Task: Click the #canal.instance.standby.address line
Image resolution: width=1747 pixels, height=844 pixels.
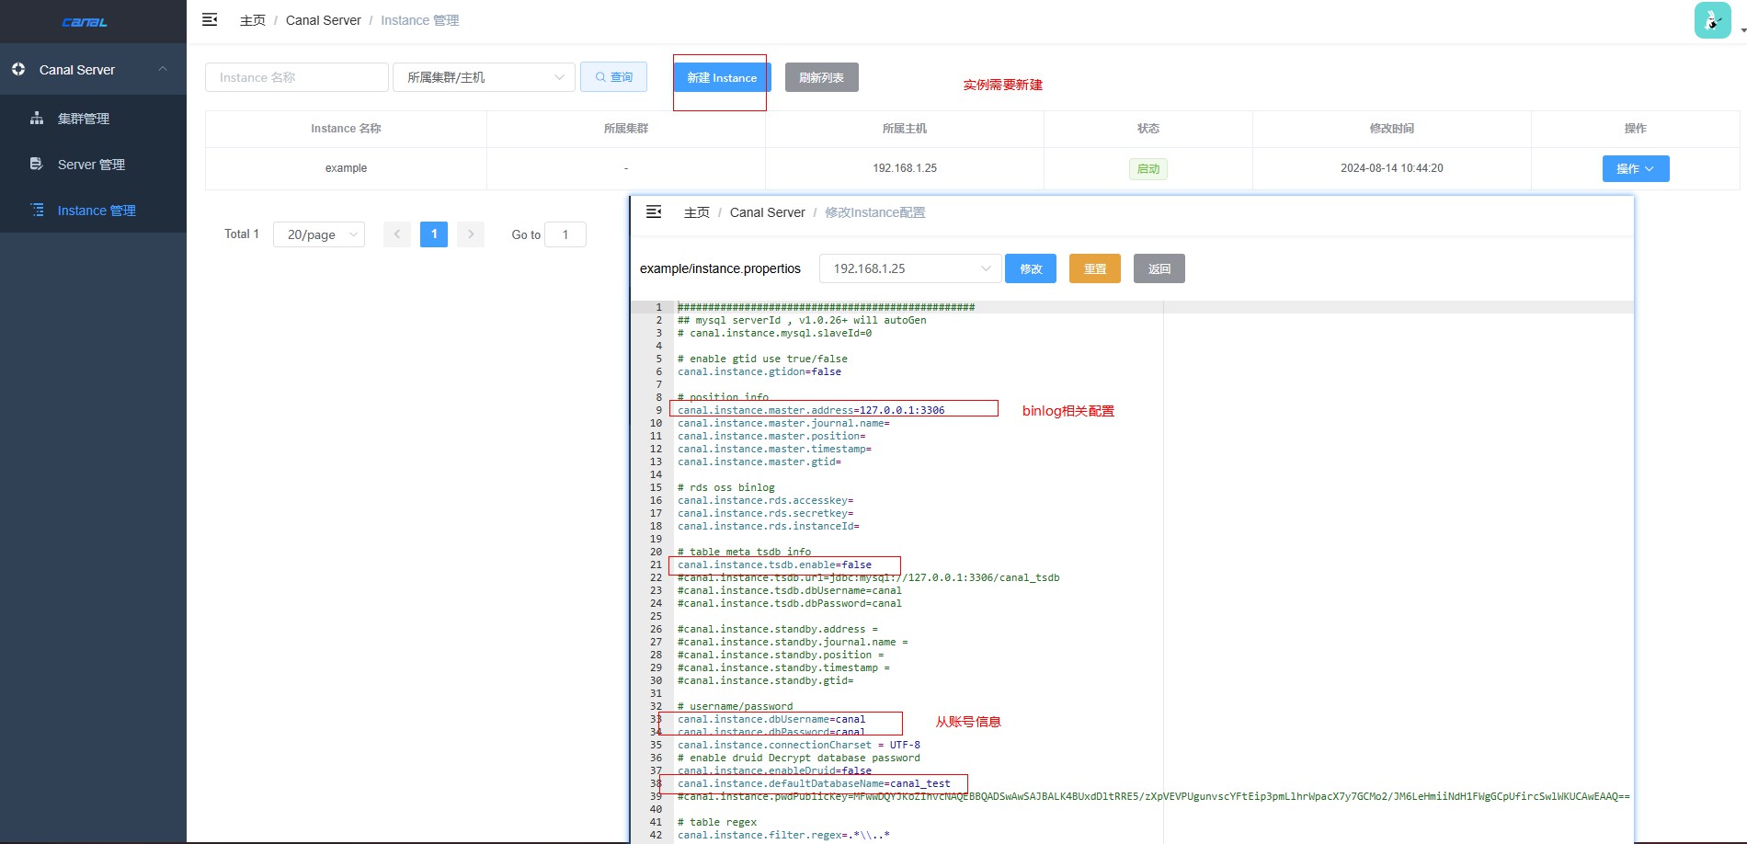Action: tap(778, 629)
